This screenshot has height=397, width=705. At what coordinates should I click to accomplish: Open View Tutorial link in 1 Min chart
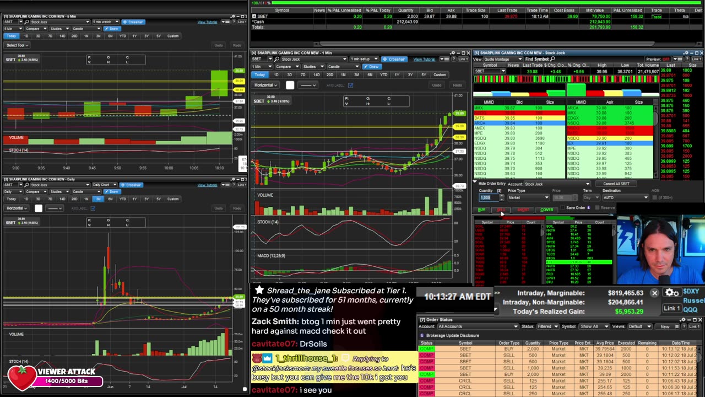click(424, 60)
